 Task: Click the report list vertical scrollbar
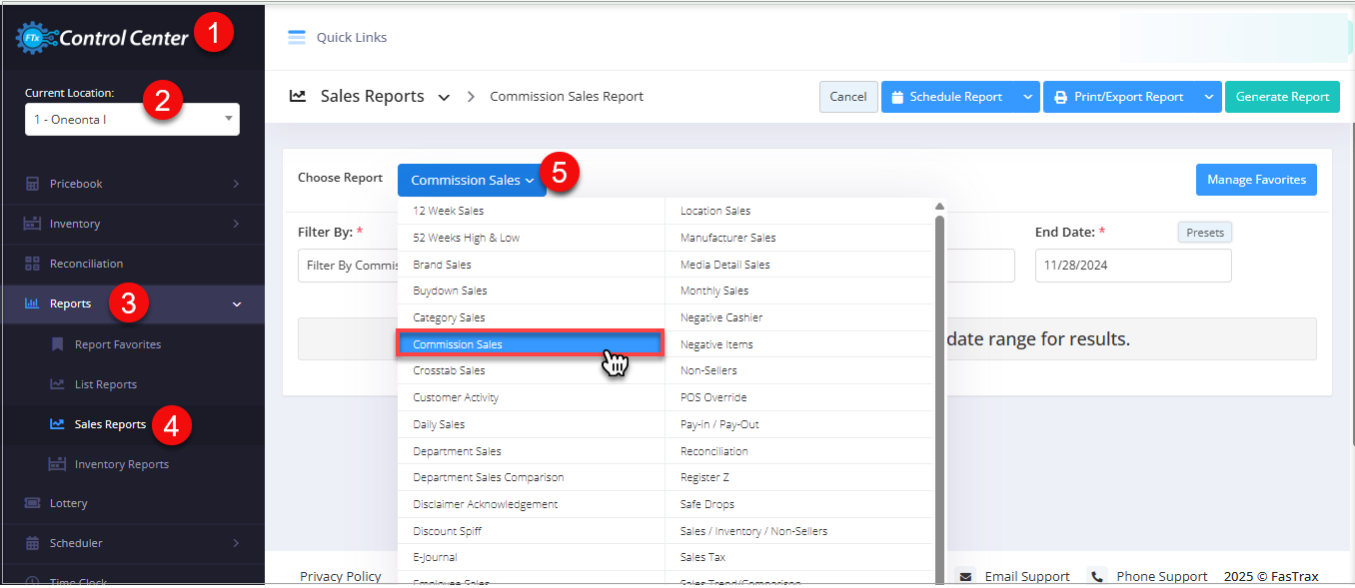click(x=939, y=399)
